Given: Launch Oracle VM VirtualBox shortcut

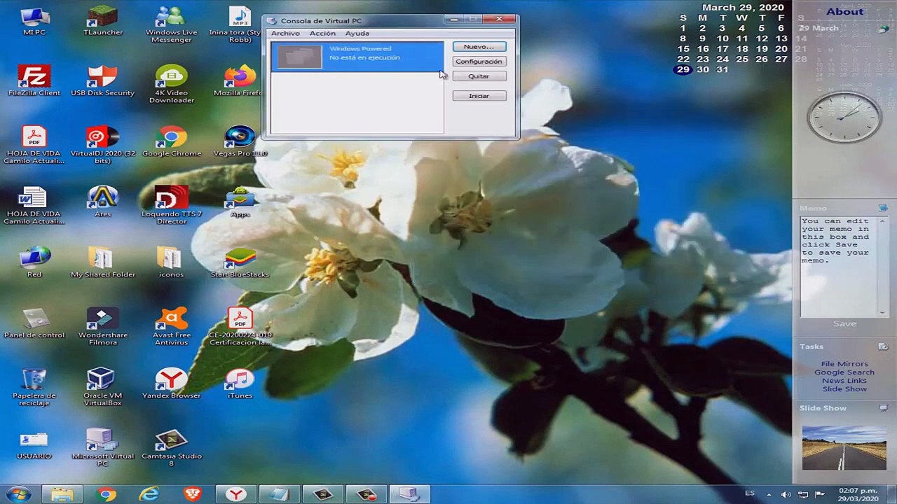Looking at the screenshot, I should (x=102, y=387).
